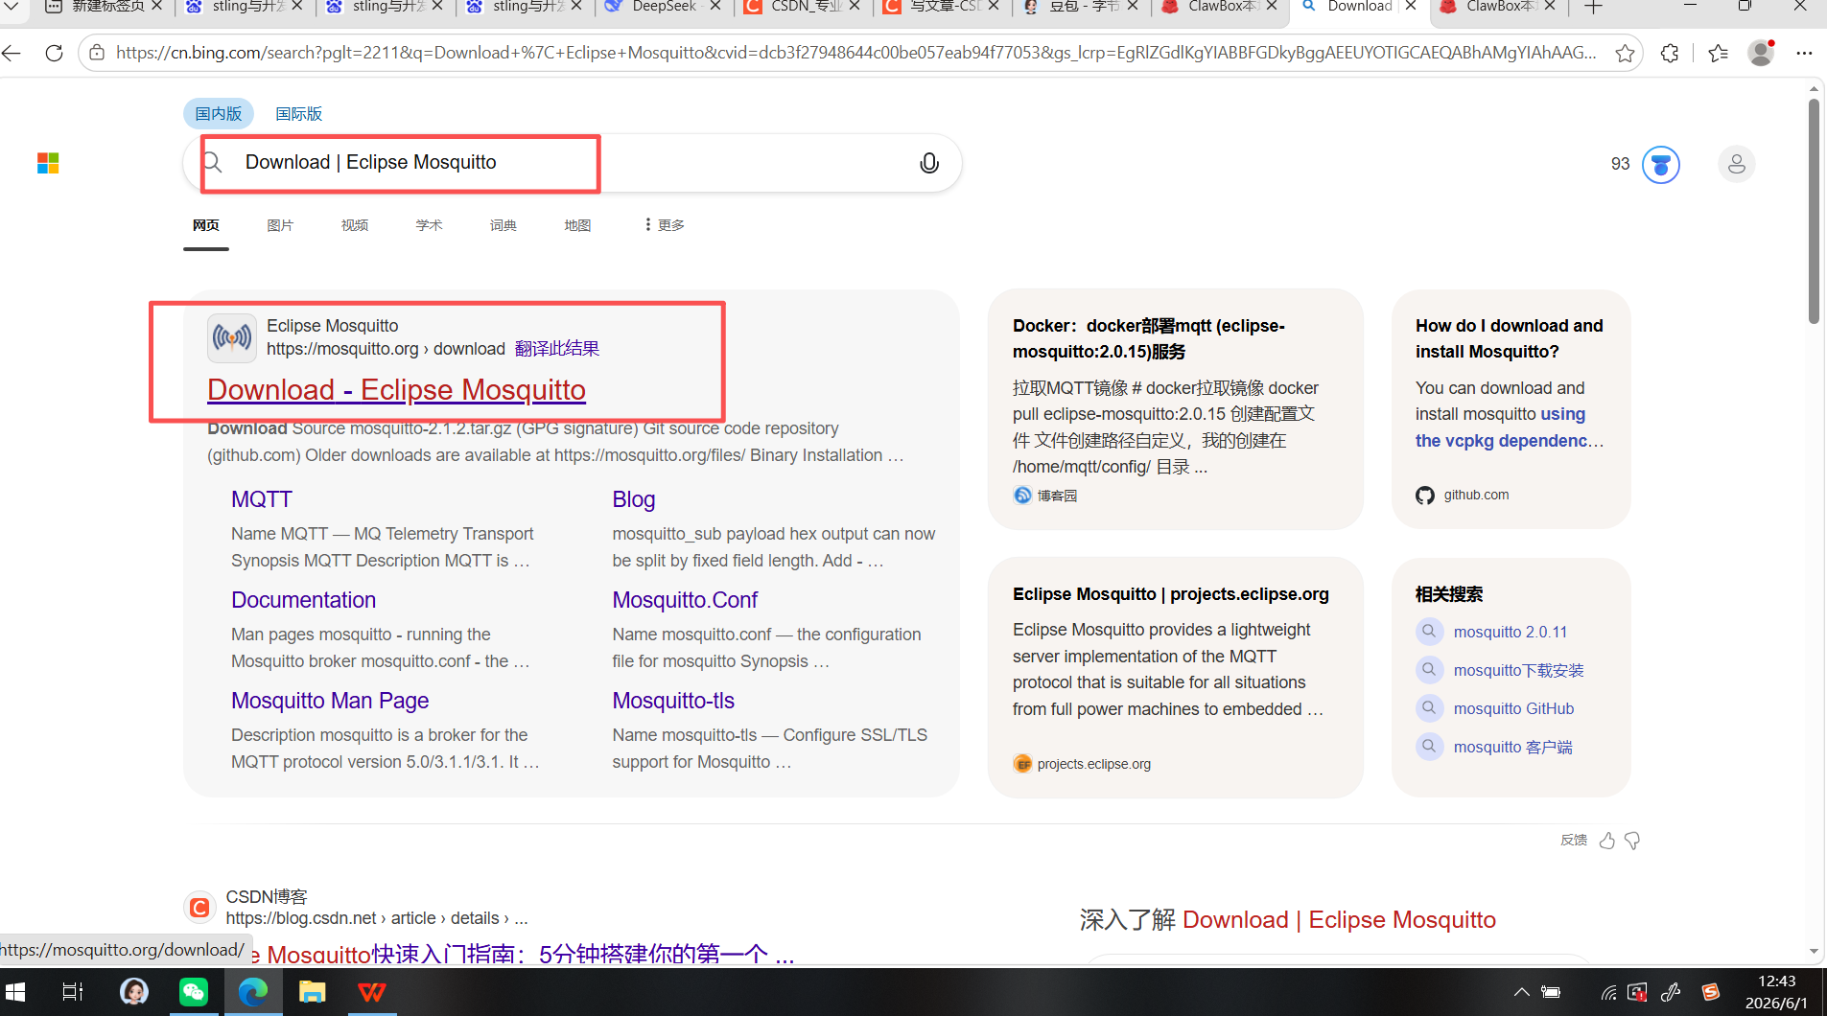Select the 图片 results tab
This screenshot has width=1827, height=1016.
tap(280, 225)
